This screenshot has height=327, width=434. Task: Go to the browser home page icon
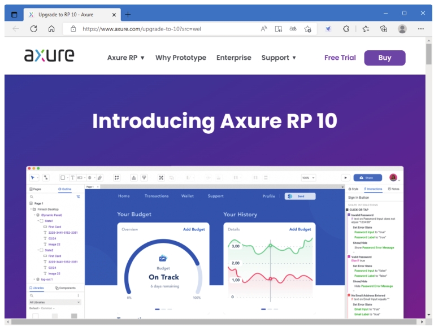point(51,29)
